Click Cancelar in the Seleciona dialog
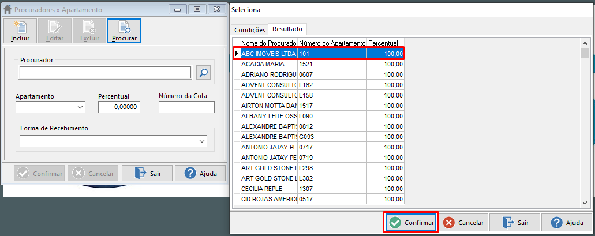The height and width of the screenshot is (236, 595). coord(463,223)
